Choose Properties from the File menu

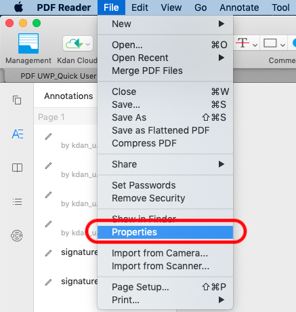(165, 232)
